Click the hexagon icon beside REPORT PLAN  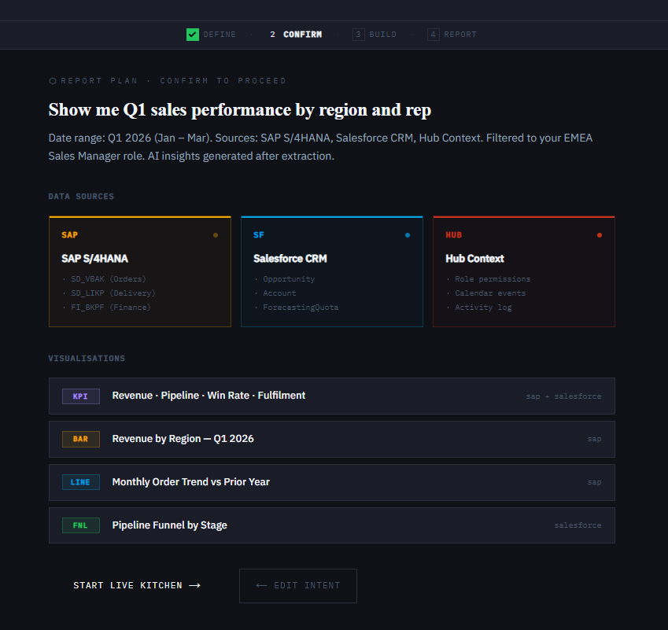point(53,81)
